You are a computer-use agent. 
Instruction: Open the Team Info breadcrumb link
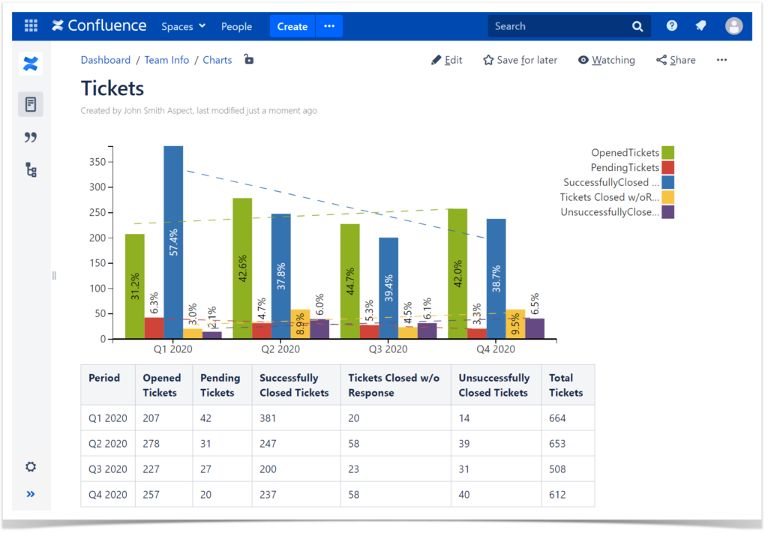coord(166,59)
